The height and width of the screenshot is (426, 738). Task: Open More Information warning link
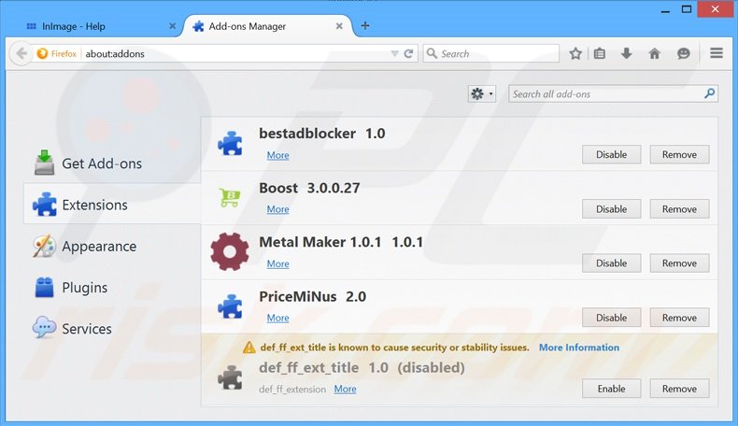(579, 348)
